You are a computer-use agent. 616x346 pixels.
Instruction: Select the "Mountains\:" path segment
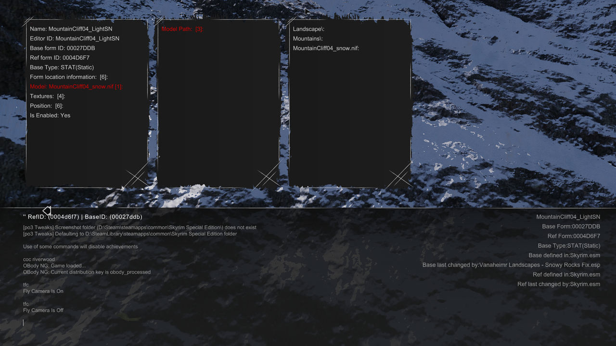point(308,38)
